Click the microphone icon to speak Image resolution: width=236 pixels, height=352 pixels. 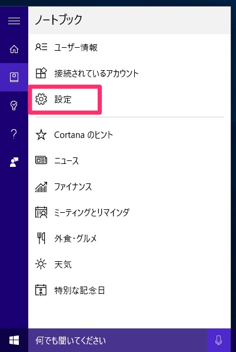pos(218,340)
